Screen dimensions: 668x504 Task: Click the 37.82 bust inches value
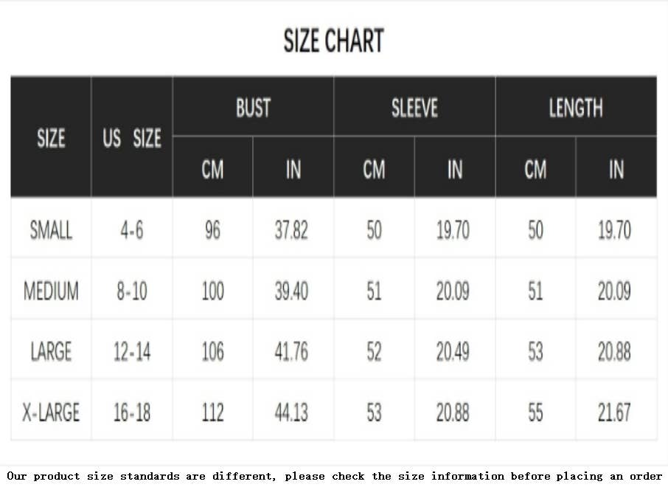click(291, 230)
